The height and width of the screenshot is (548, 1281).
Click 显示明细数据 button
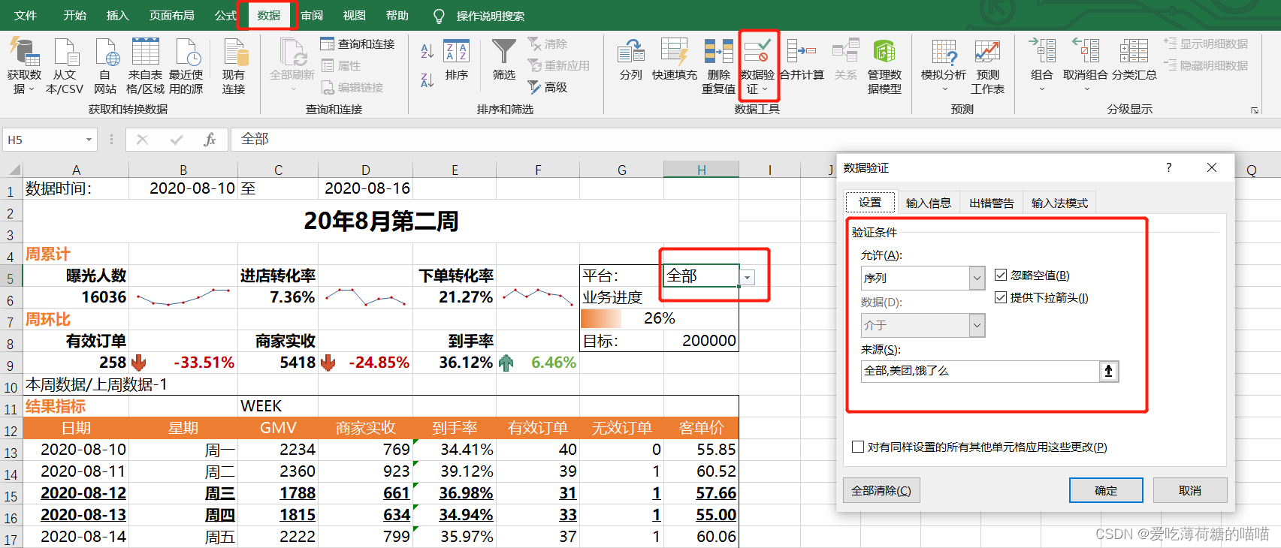tap(1206, 44)
